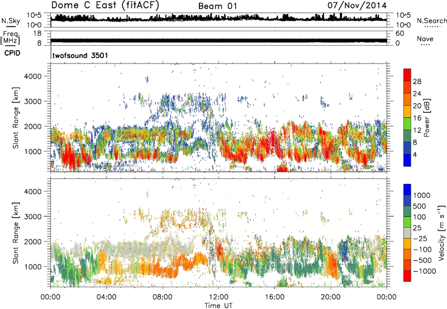Click the 'Freq. [MHz]' axis label
The image size is (447, 309).
pyautogui.click(x=11, y=38)
